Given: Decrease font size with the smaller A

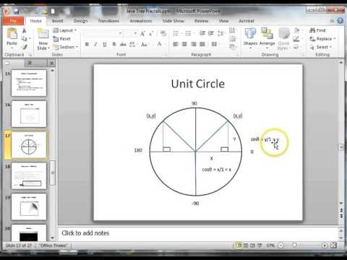Looking at the screenshot, I should click(151, 33).
